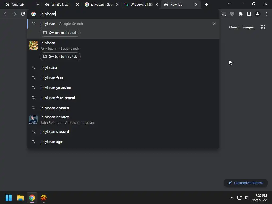272x204 pixels.
Task: Click the Chrome taskbar icon
Action: pyautogui.click(x=32, y=198)
